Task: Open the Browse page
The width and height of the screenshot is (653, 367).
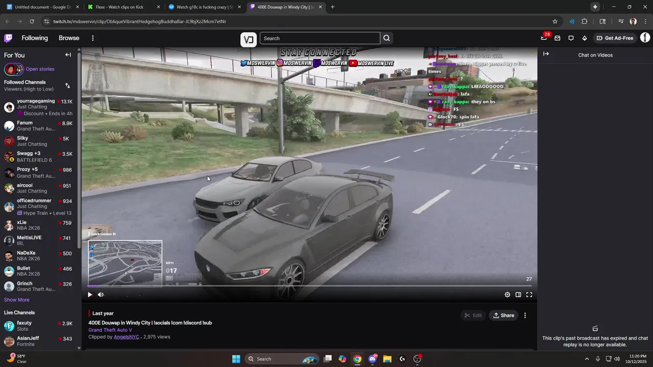Action: [x=69, y=38]
